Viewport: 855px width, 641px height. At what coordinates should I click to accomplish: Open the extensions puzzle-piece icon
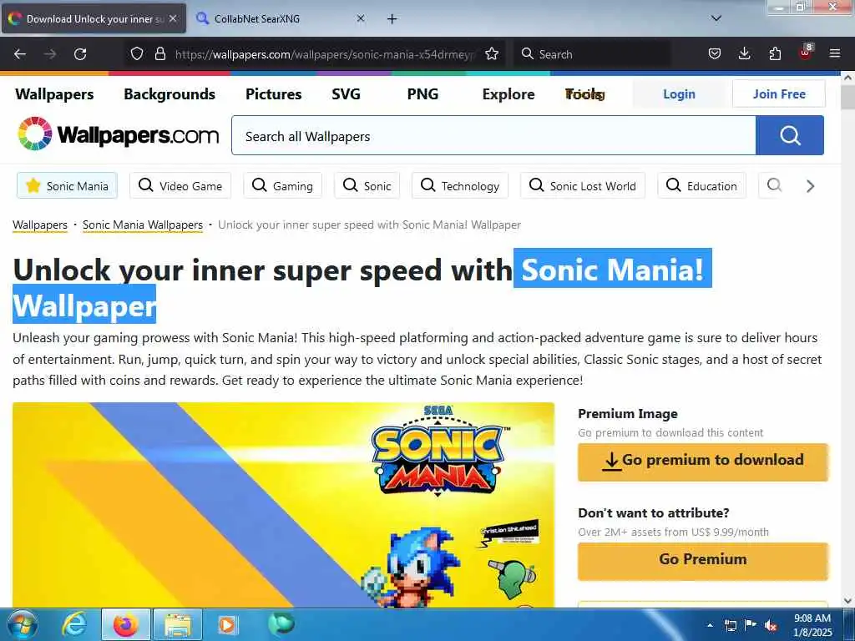pyautogui.click(x=775, y=53)
